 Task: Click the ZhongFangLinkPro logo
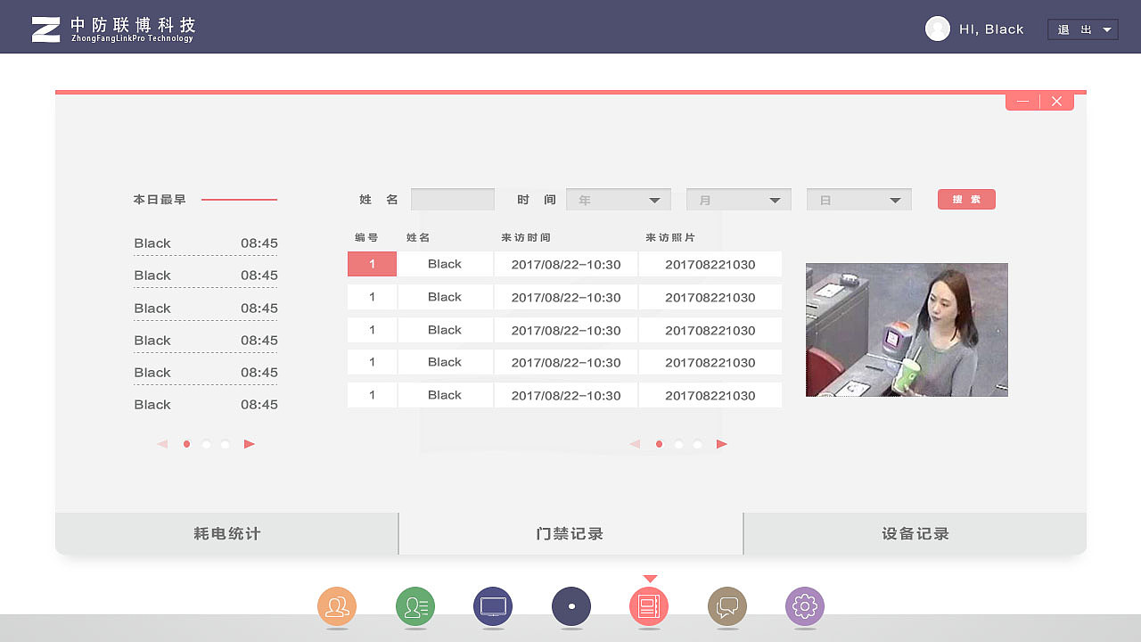pos(113,29)
